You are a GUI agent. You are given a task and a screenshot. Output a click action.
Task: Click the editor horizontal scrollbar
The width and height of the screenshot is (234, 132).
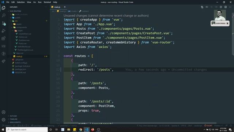[x=140, y=123]
